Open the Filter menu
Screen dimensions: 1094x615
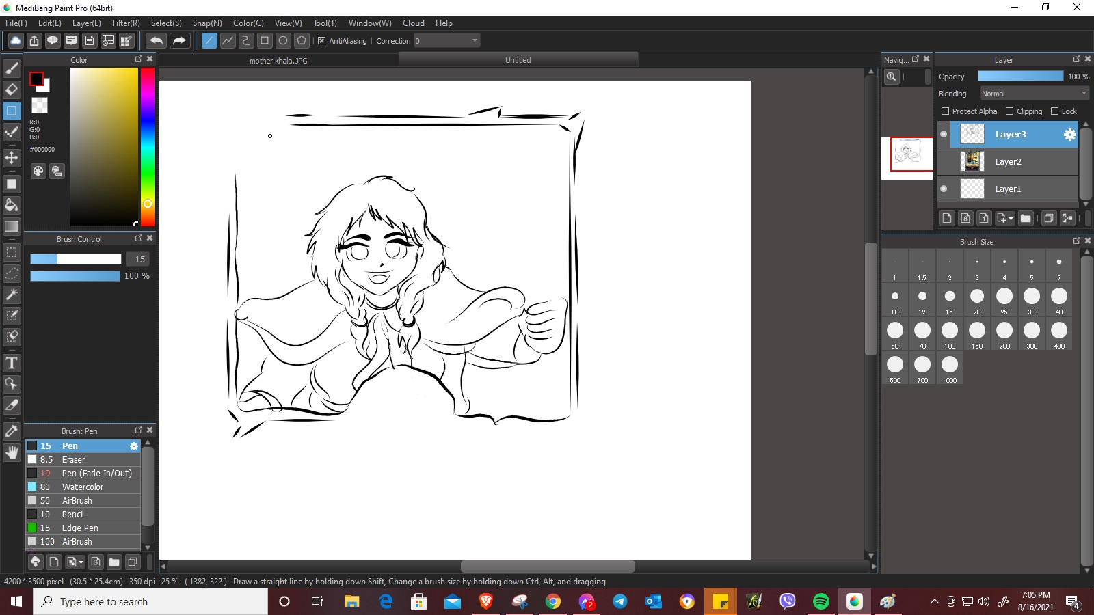click(126, 23)
